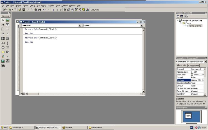Select the CheckBox control tool
The width and height of the screenshot is (208, 130).
(x=3, y=34)
